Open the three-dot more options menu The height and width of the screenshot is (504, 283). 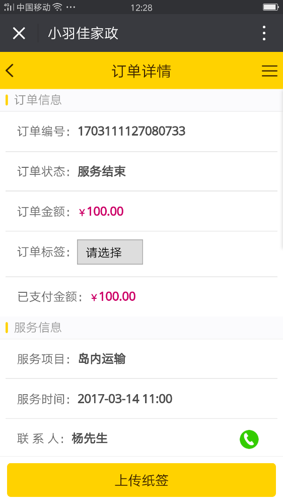coord(264,33)
